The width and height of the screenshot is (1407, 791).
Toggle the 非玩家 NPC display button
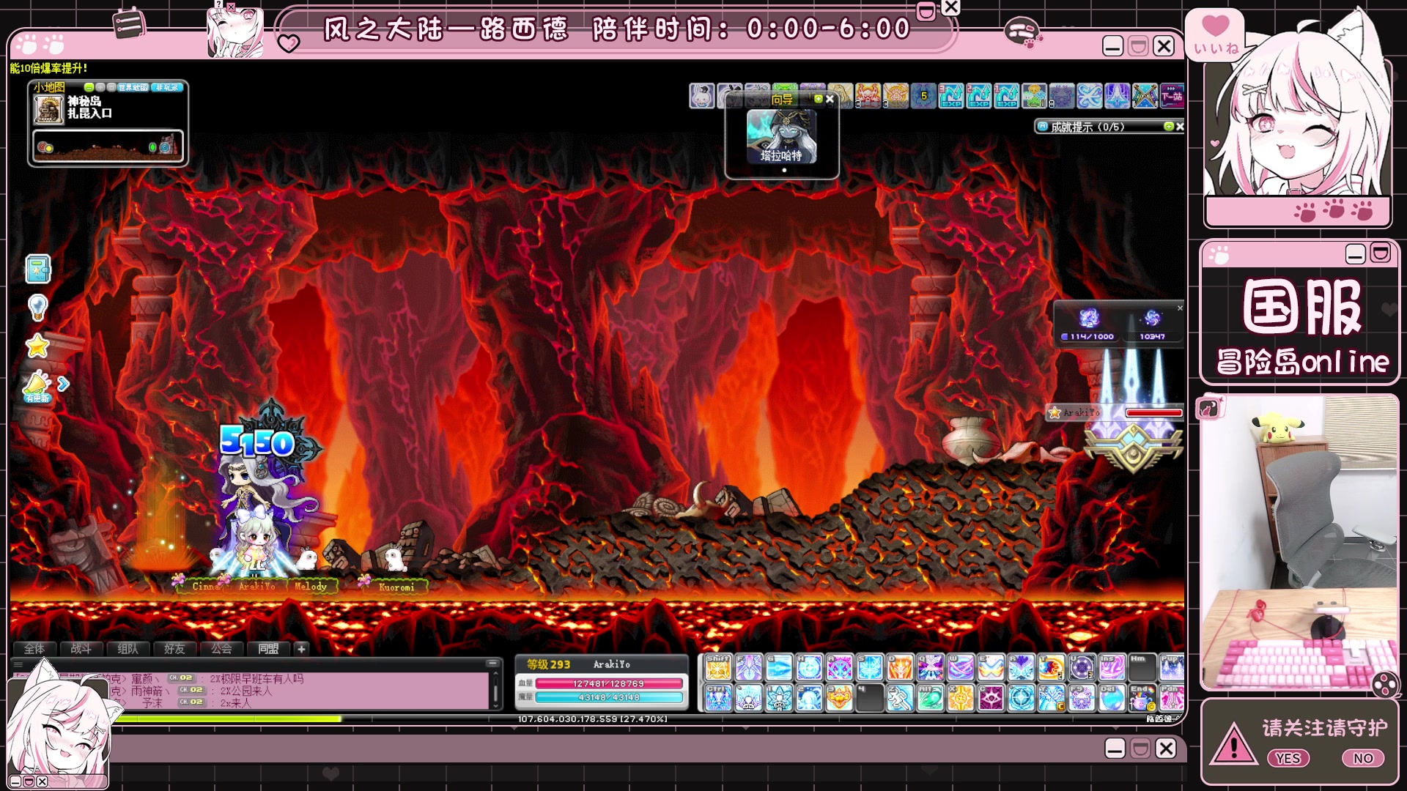pyautogui.click(x=167, y=87)
